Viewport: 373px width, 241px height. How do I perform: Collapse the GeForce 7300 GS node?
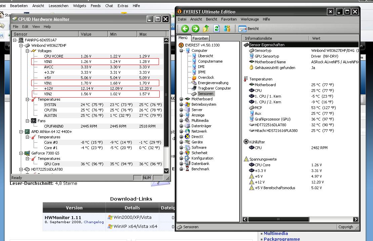tap(21, 153)
